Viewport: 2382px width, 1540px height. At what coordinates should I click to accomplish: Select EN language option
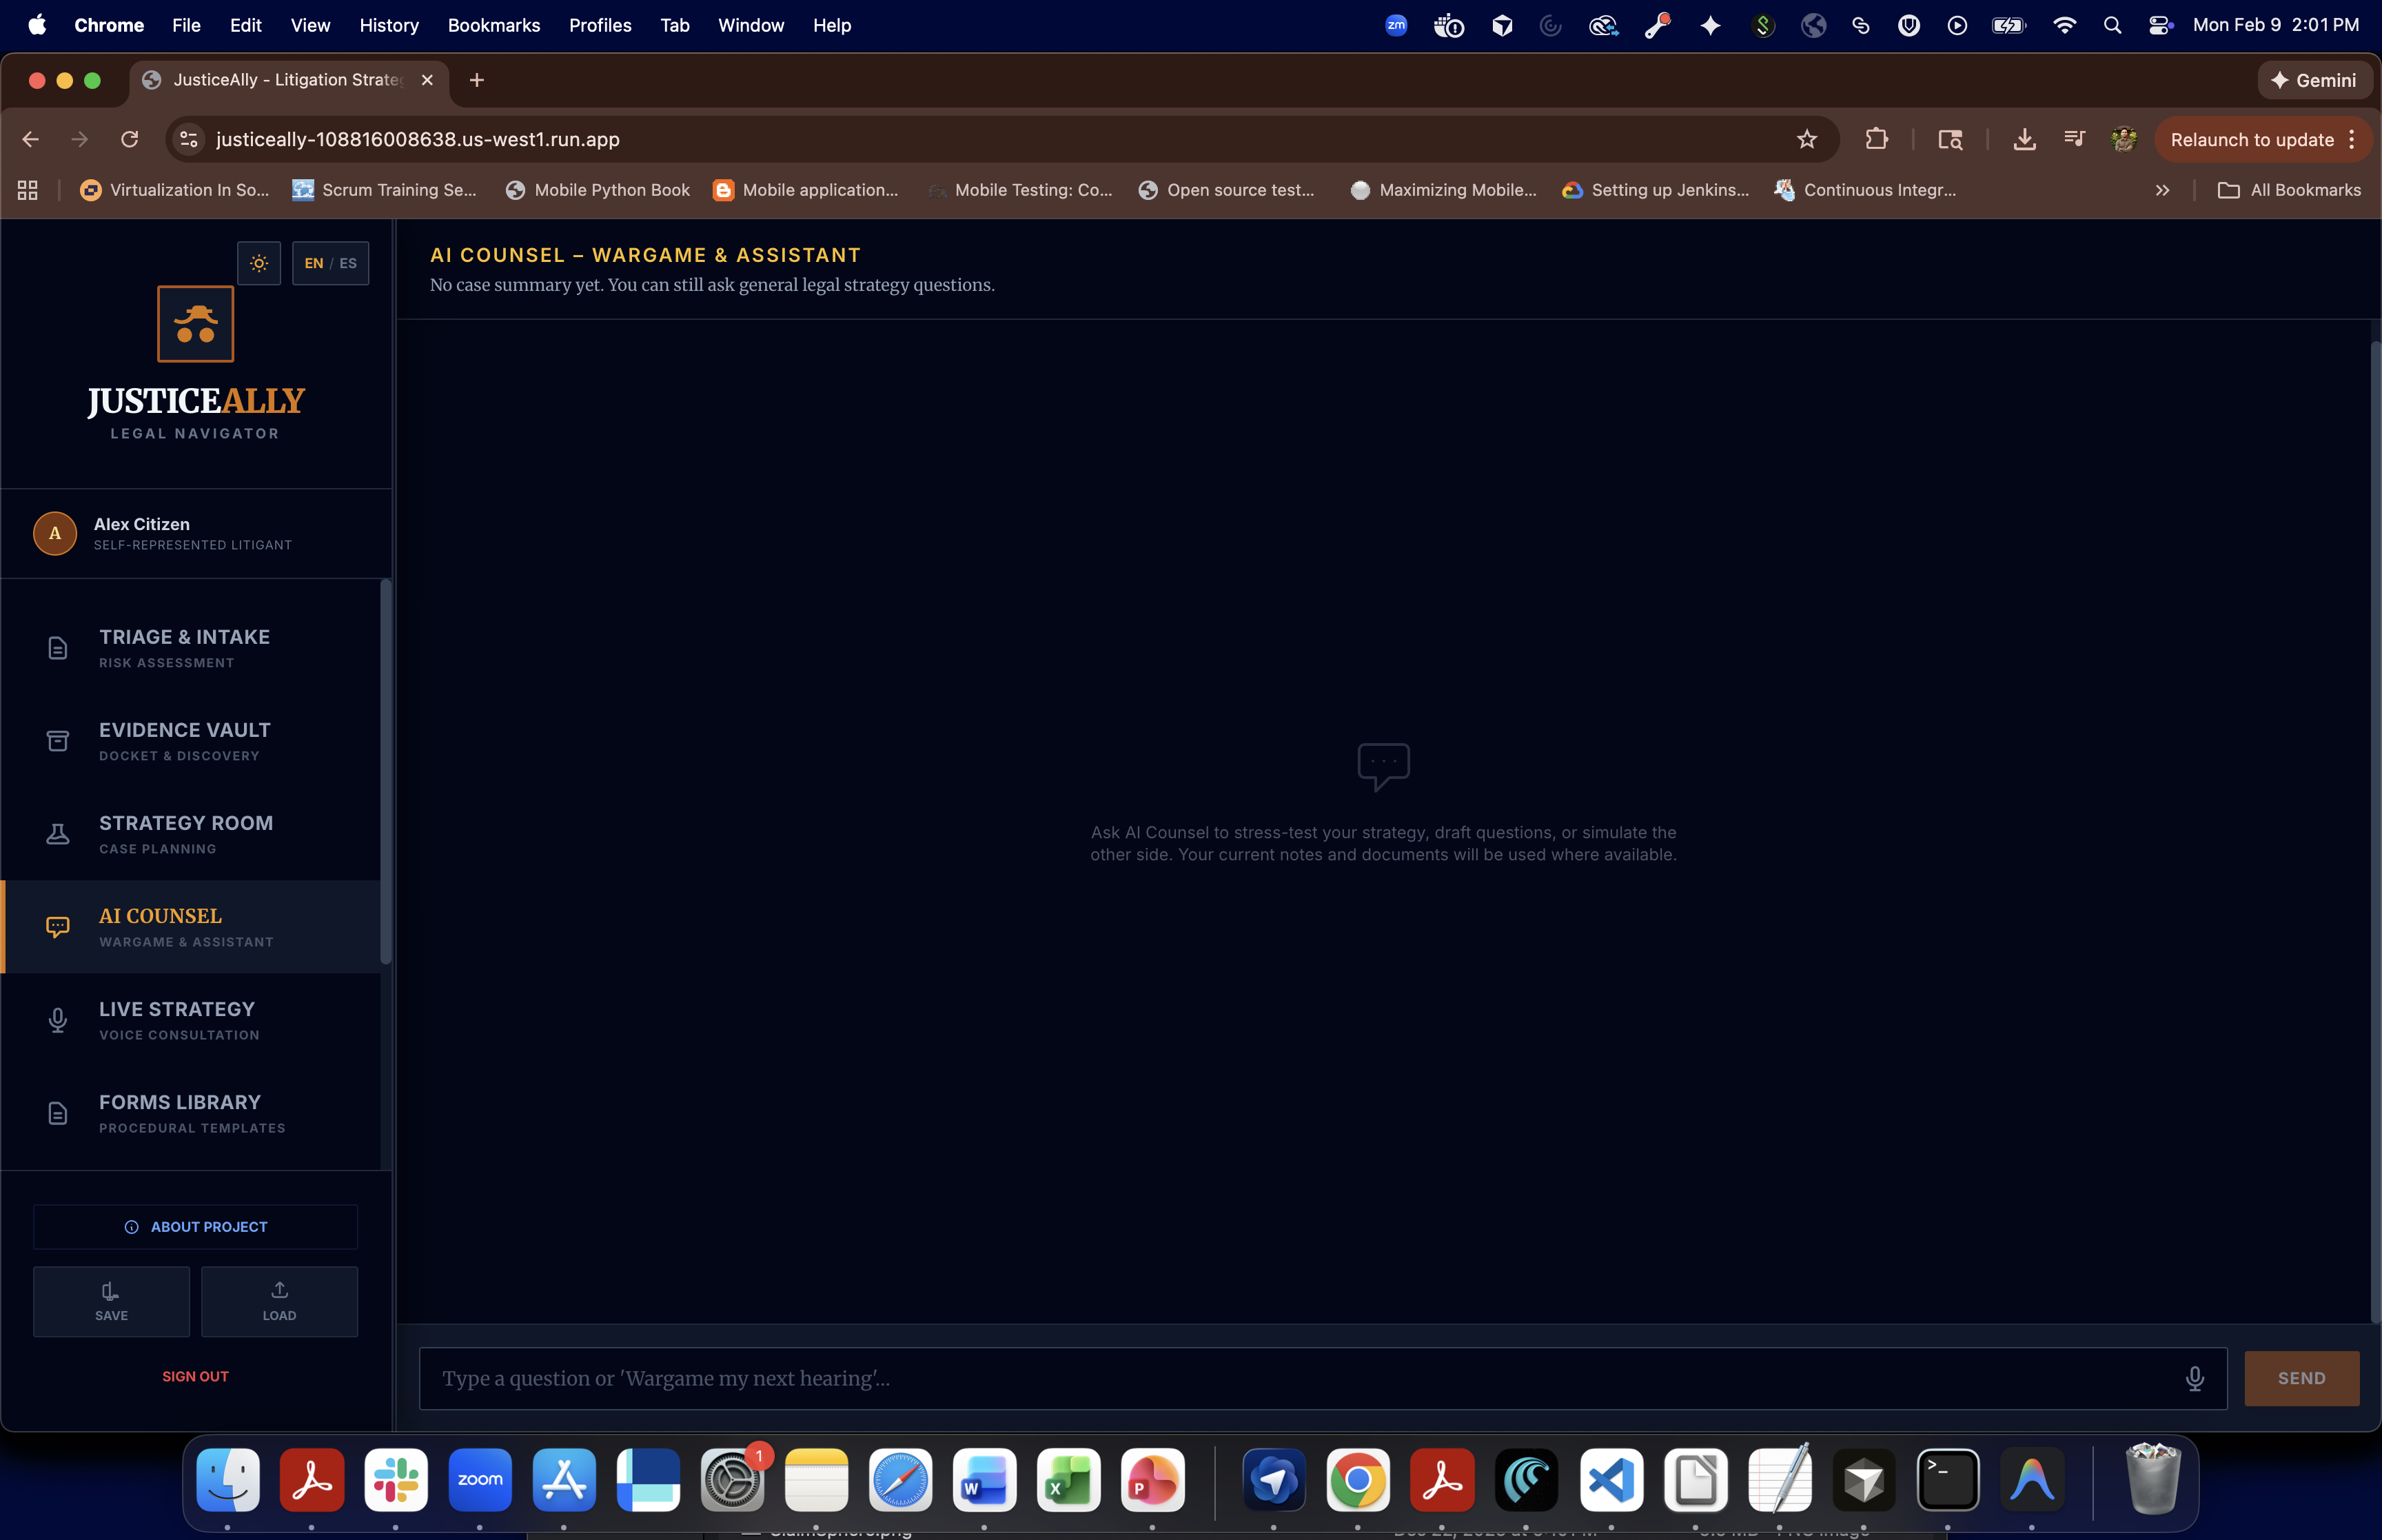[313, 263]
